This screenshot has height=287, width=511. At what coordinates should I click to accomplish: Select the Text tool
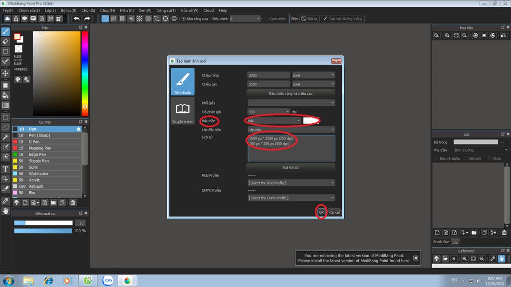pyautogui.click(x=5, y=169)
